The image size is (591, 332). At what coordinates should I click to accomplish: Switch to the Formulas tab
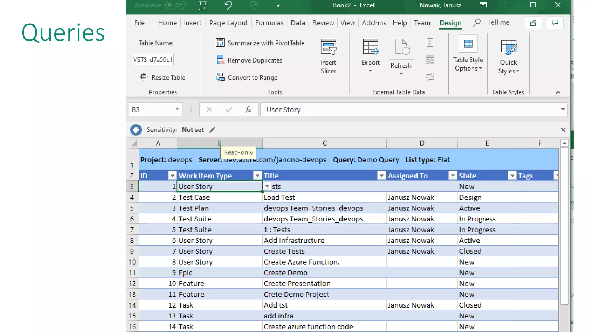coord(269,23)
